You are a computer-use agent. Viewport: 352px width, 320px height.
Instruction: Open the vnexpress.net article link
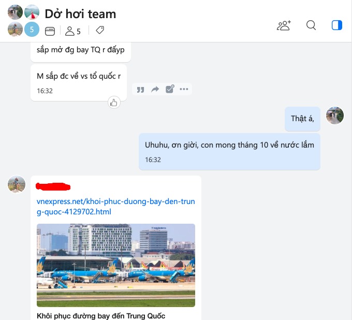(x=115, y=207)
